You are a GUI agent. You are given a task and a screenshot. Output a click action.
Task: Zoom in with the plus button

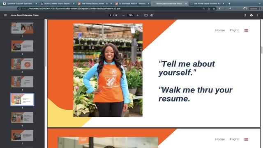click(138, 15)
